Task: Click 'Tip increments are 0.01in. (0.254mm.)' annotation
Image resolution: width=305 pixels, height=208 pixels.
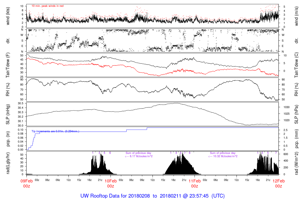Action: pos(55,131)
